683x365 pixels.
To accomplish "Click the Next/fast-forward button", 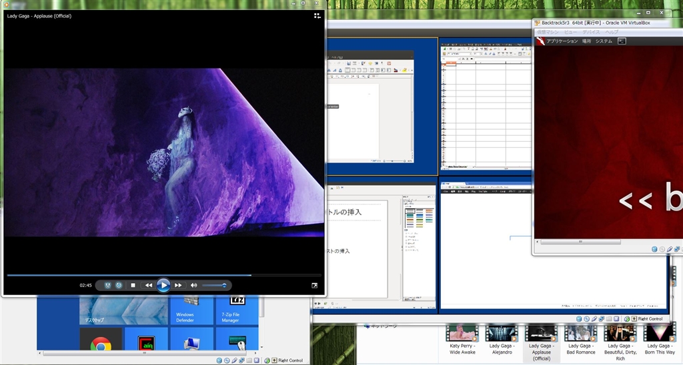I will click(178, 285).
